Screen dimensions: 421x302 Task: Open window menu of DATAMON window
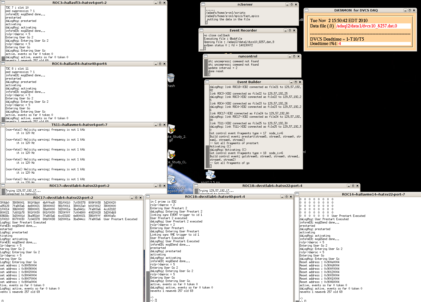tap(306, 10)
